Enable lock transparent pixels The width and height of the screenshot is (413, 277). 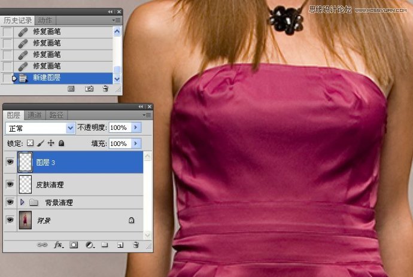(x=31, y=144)
